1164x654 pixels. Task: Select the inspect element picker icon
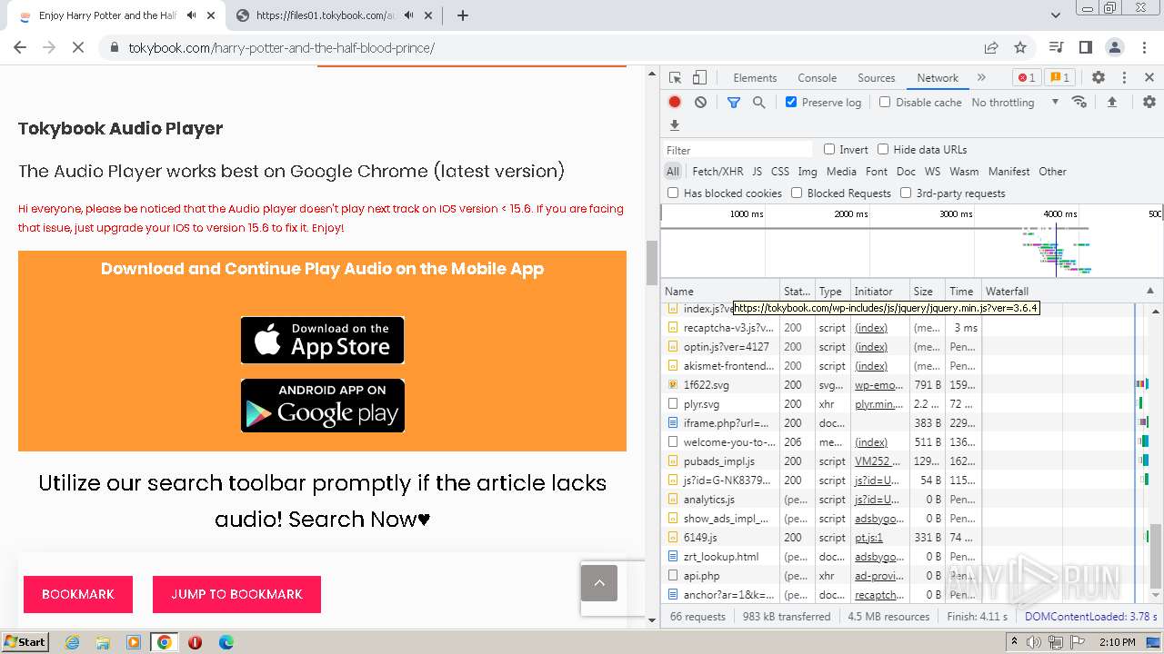[675, 78]
